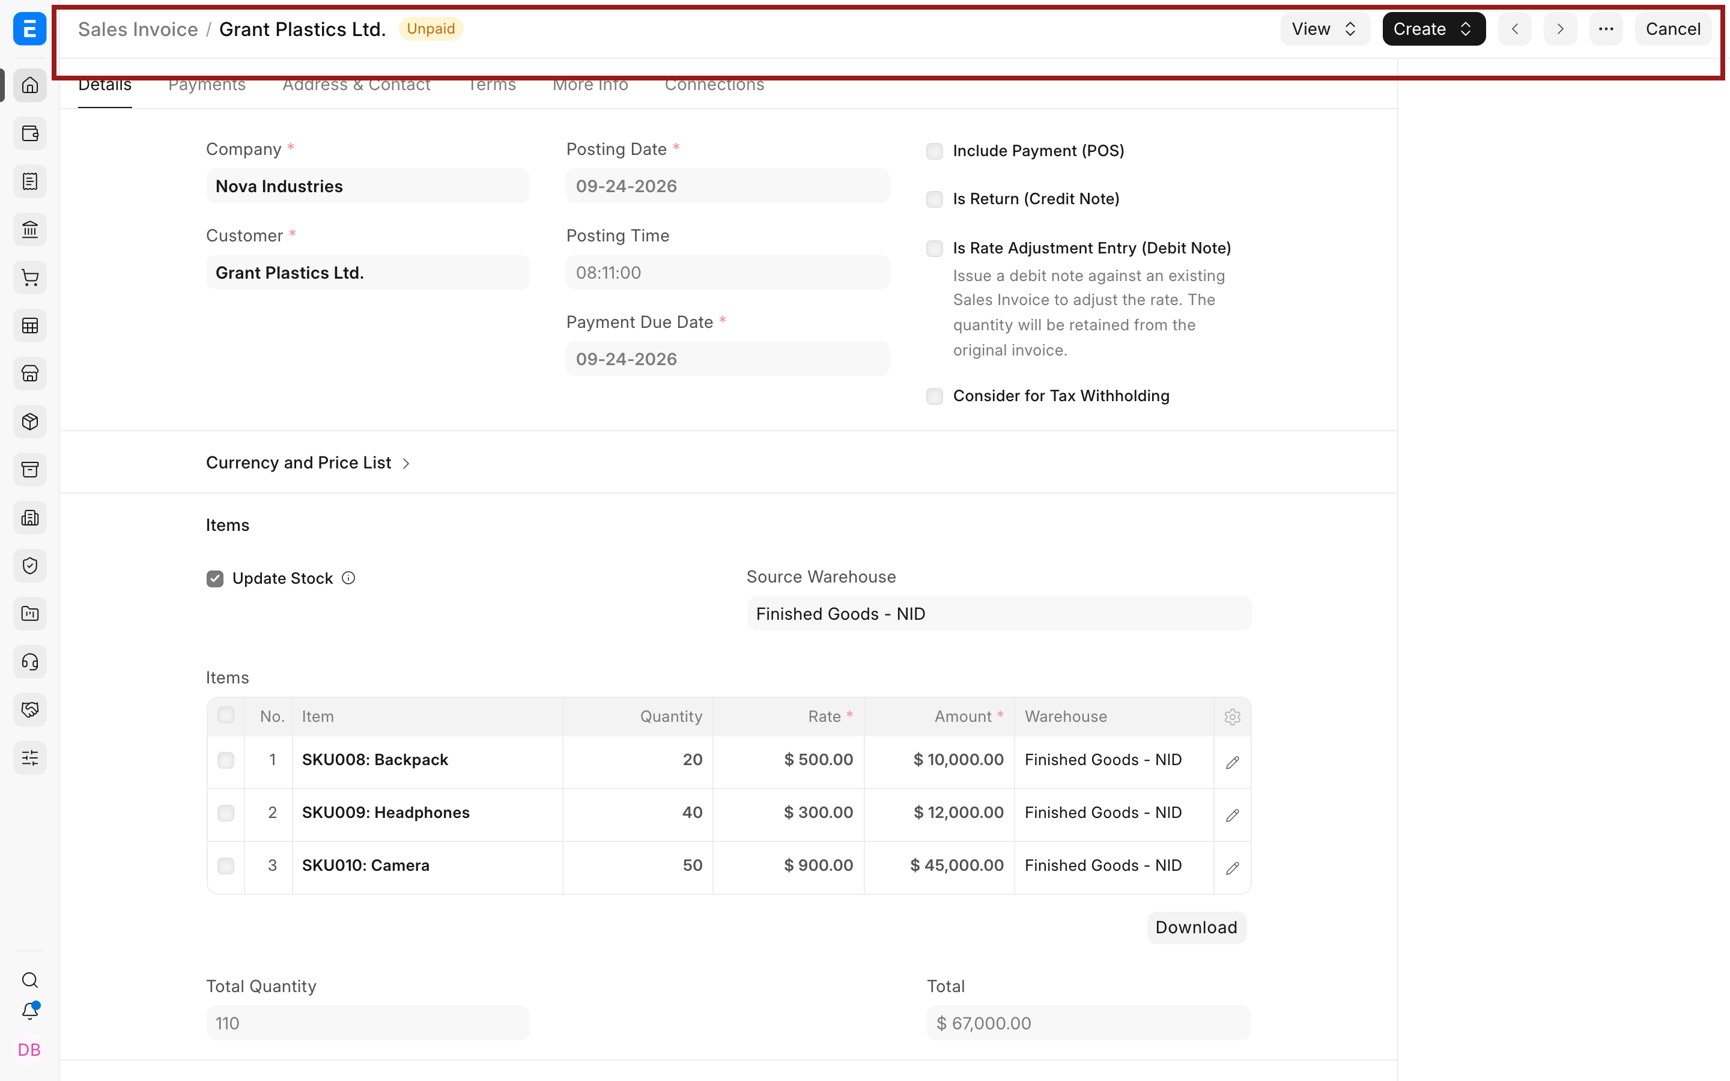Click the ERPNext logo icon
The height and width of the screenshot is (1081, 1730).
point(29,29)
